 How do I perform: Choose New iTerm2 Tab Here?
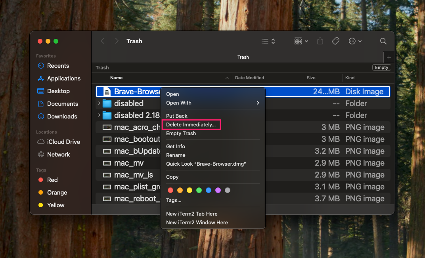point(191,214)
